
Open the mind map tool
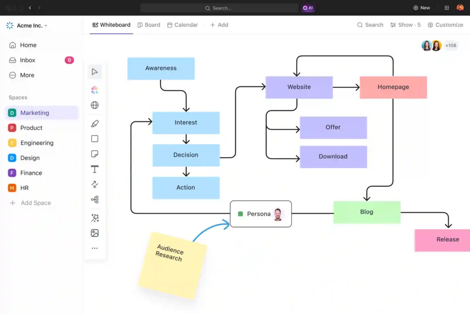[x=95, y=200]
